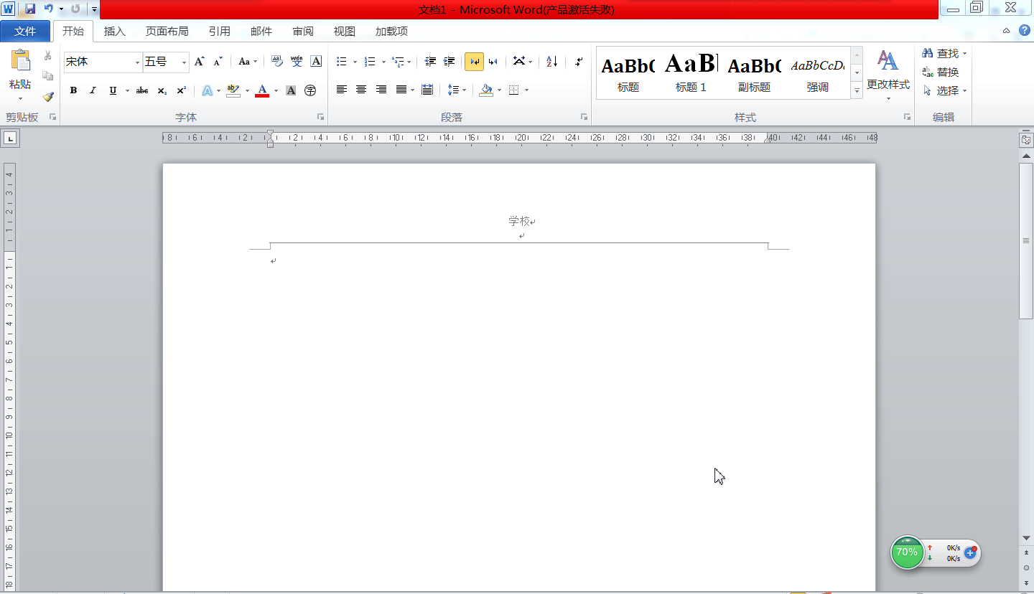Click the 学校 header text
The height and width of the screenshot is (594, 1034).
coord(519,222)
